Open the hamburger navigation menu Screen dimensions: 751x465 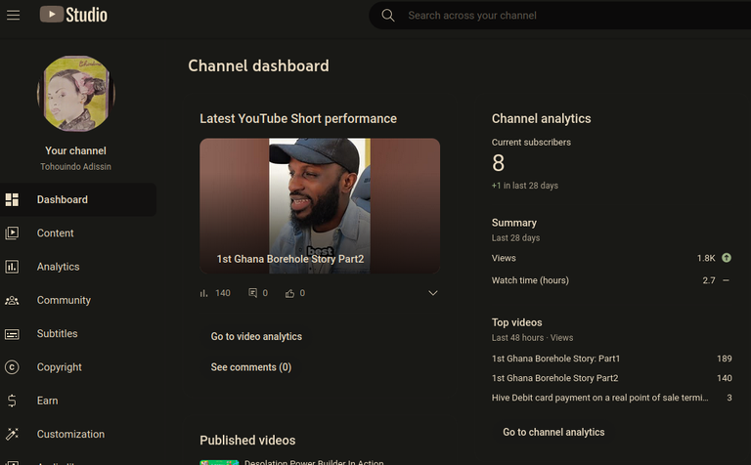click(x=13, y=16)
